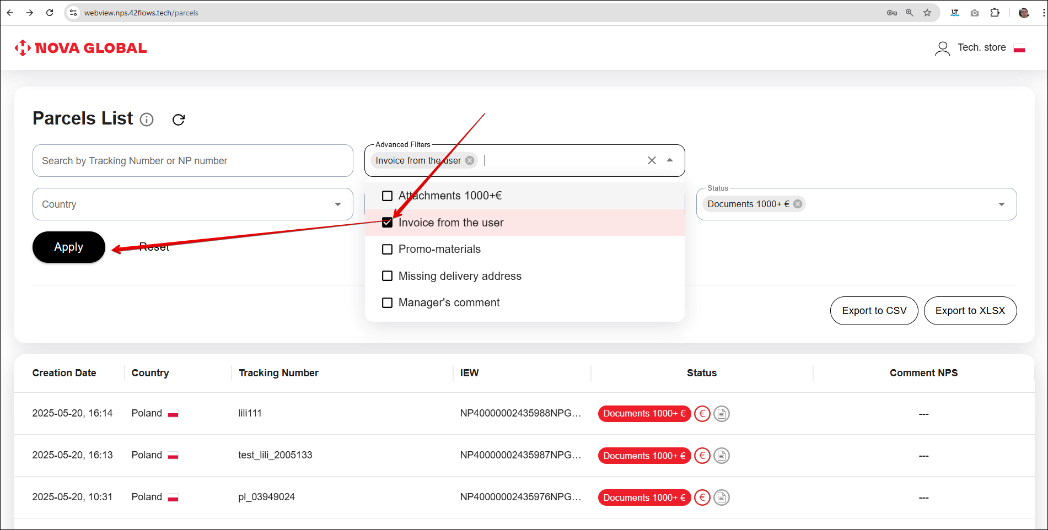
Task: Open the user profile icon
Action: tap(942, 48)
